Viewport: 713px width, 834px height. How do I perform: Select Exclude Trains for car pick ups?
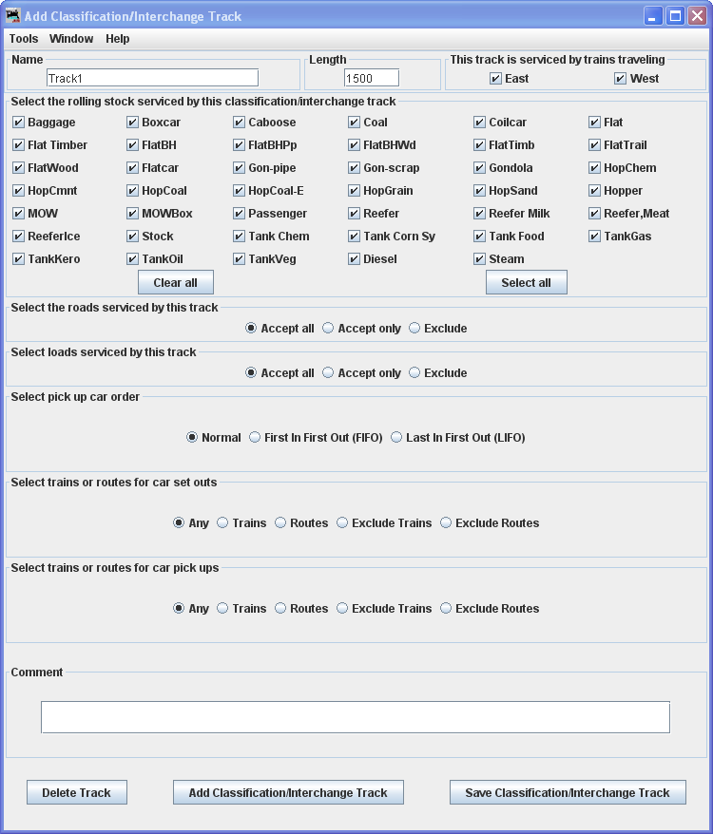click(x=342, y=609)
